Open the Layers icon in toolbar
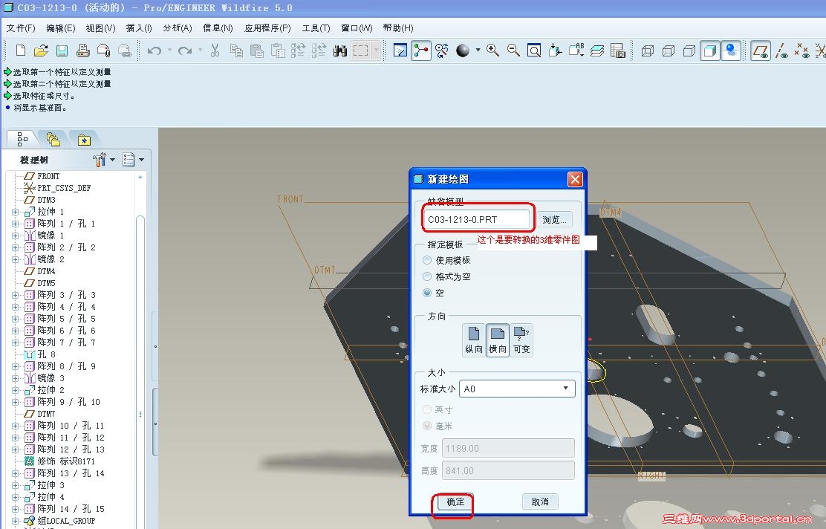 [597, 51]
